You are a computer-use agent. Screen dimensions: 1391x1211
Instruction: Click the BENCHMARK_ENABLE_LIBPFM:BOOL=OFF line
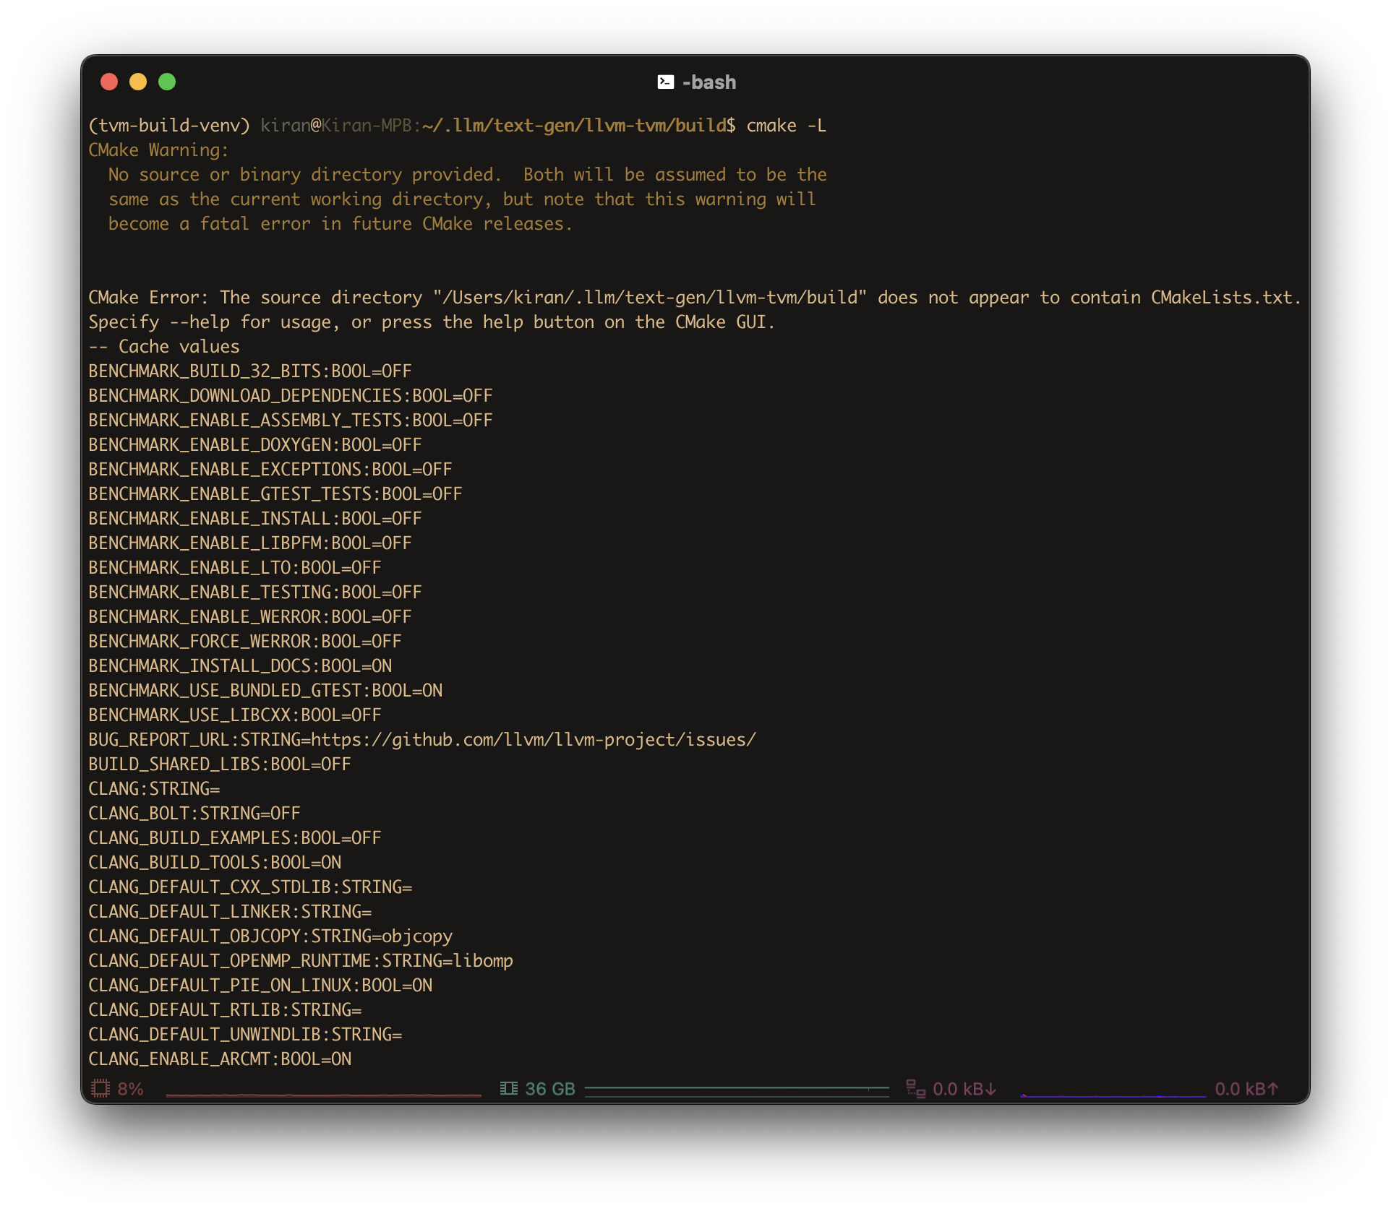tap(250, 543)
